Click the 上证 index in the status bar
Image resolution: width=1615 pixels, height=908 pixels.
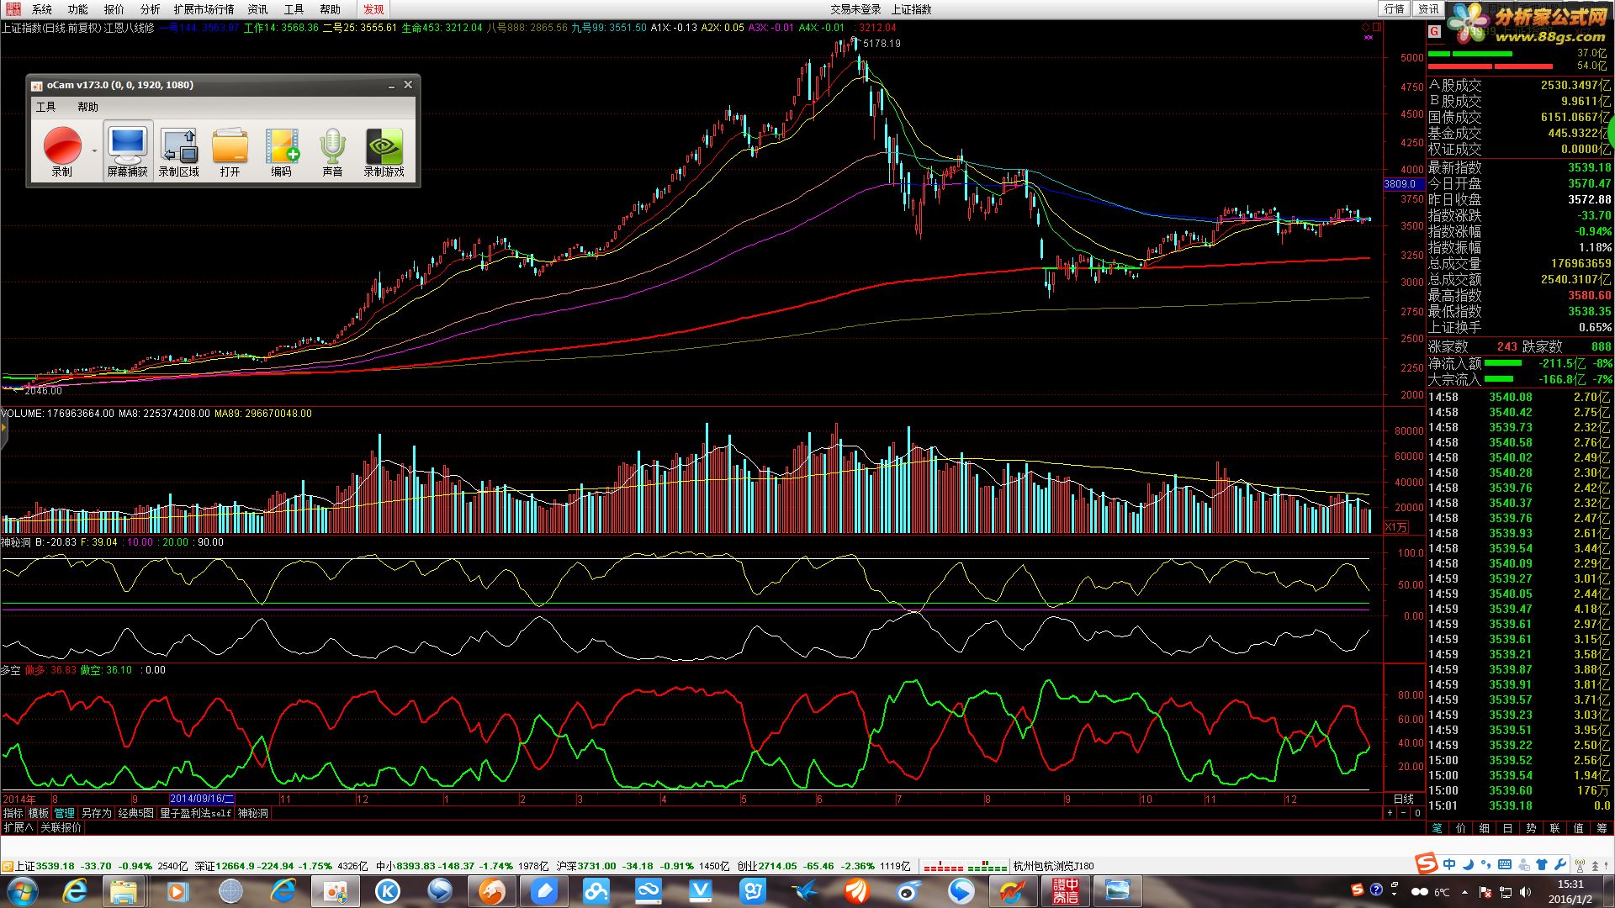25,866
